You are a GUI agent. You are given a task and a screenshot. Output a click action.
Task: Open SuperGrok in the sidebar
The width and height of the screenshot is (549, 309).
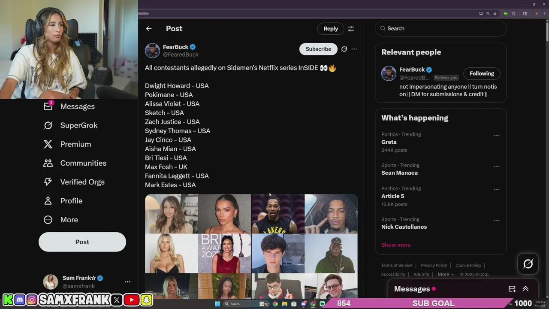pos(71,125)
